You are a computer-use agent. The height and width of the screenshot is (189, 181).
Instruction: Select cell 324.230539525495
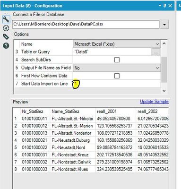(x=115, y=169)
